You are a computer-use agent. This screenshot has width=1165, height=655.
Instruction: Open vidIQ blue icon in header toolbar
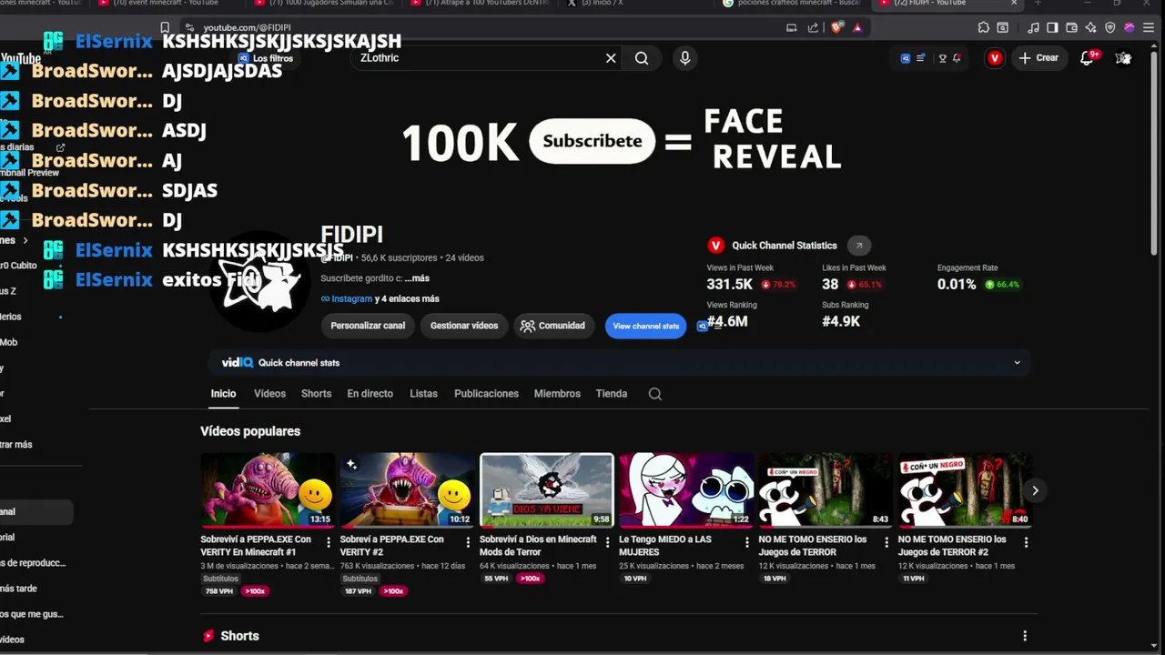(906, 58)
